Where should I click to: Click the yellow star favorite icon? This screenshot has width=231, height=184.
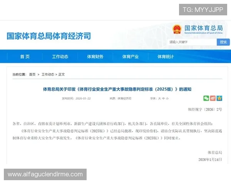[x=219, y=98]
